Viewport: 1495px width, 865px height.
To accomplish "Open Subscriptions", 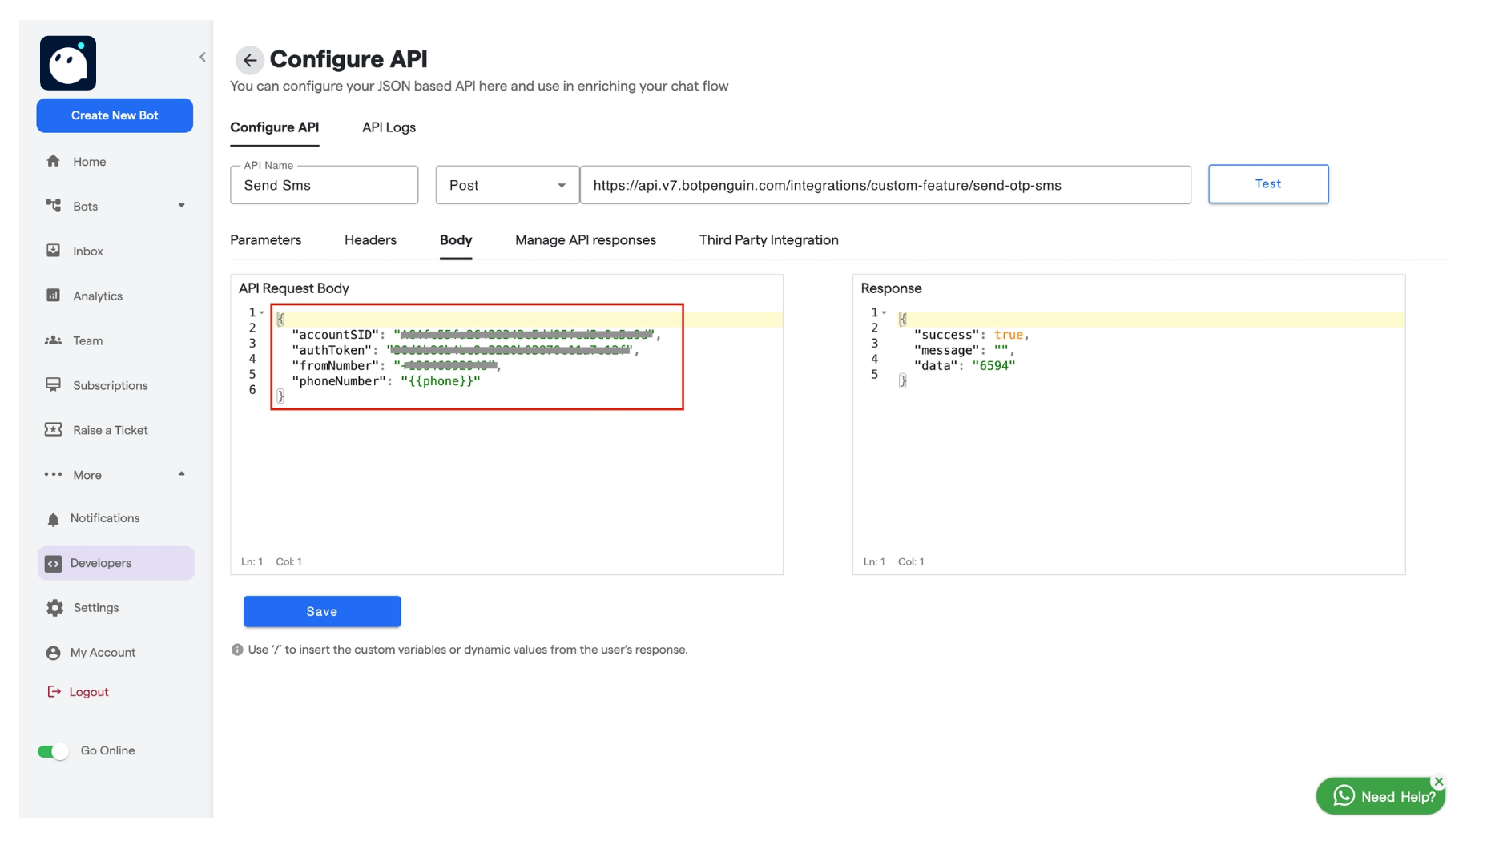I will [x=109, y=385].
